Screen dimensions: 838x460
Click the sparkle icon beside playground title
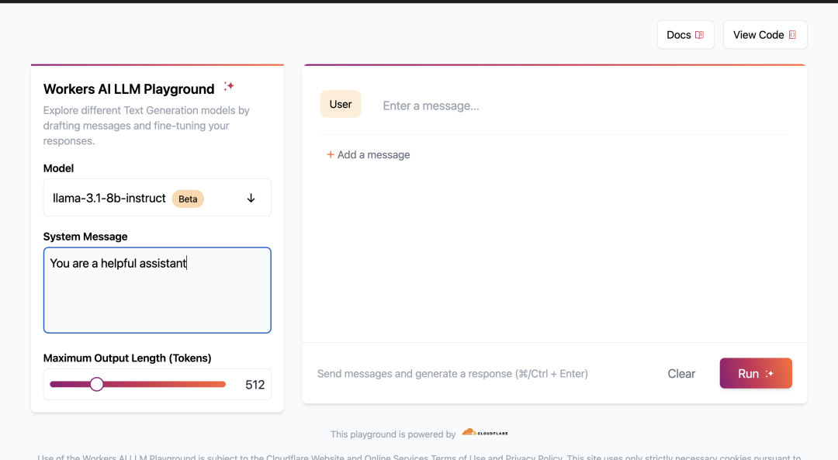[229, 86]
